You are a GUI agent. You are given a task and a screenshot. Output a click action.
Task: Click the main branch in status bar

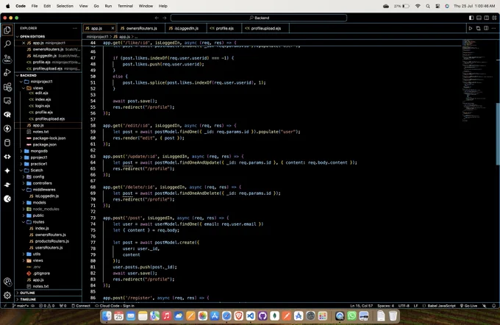point(21,306)
